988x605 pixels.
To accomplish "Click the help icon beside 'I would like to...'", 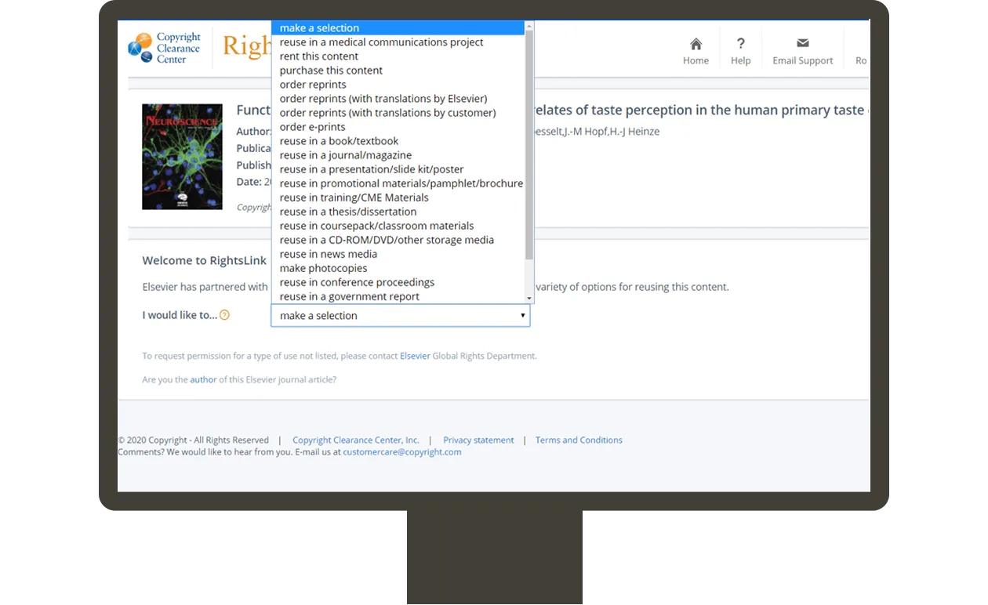I will click(224, 315).
